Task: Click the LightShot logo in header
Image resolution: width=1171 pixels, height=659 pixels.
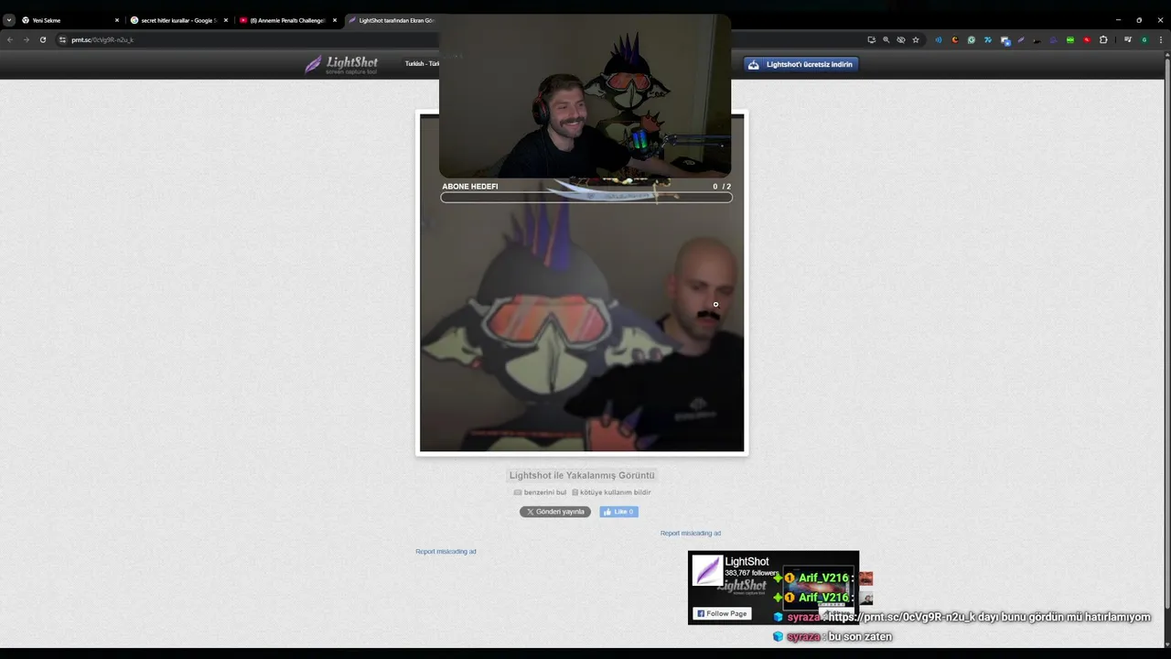Action: tap(341, 64)
